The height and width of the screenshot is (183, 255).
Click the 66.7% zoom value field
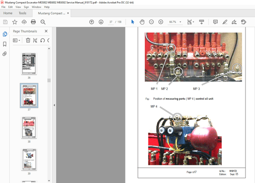[173, 22]
